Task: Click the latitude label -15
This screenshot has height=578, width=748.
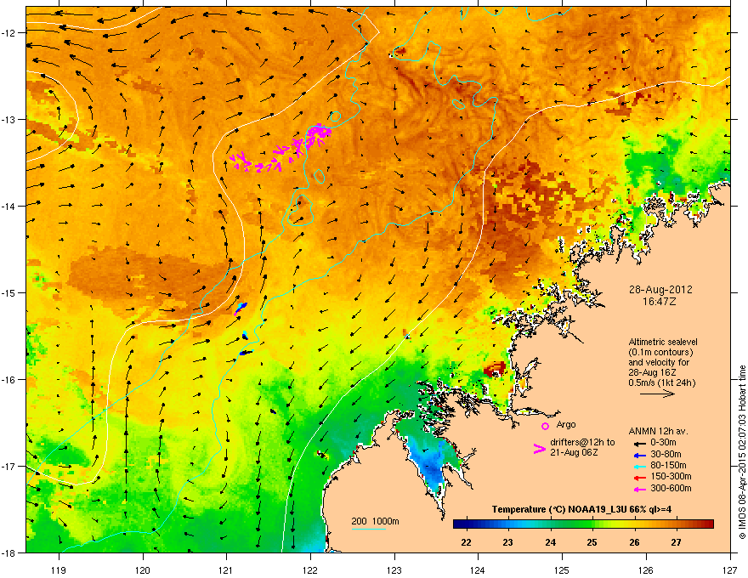Action: [8, 292]
